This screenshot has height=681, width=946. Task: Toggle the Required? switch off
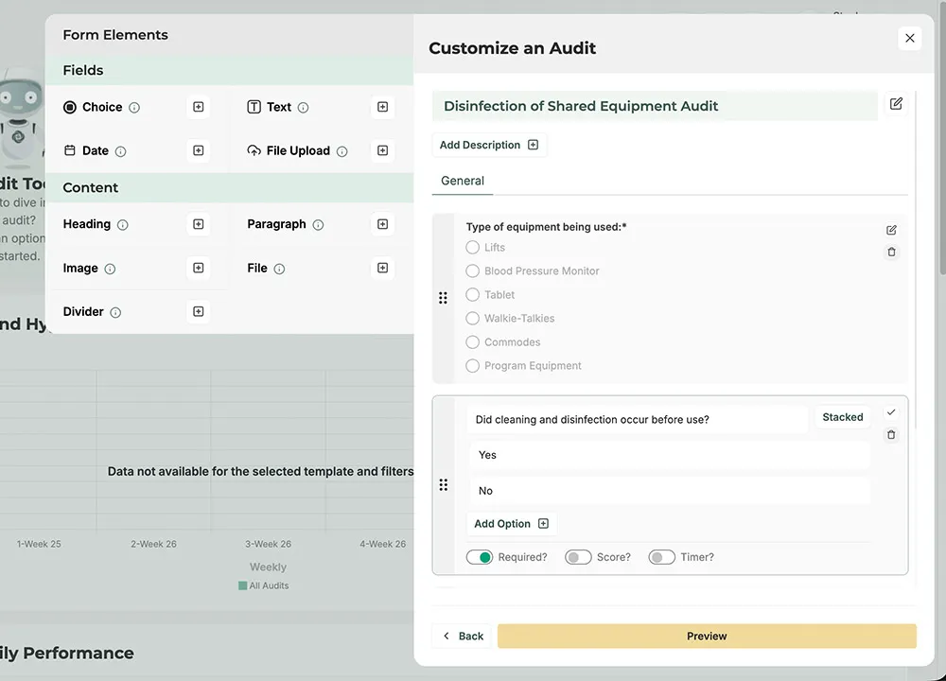(x=480, y=557)
